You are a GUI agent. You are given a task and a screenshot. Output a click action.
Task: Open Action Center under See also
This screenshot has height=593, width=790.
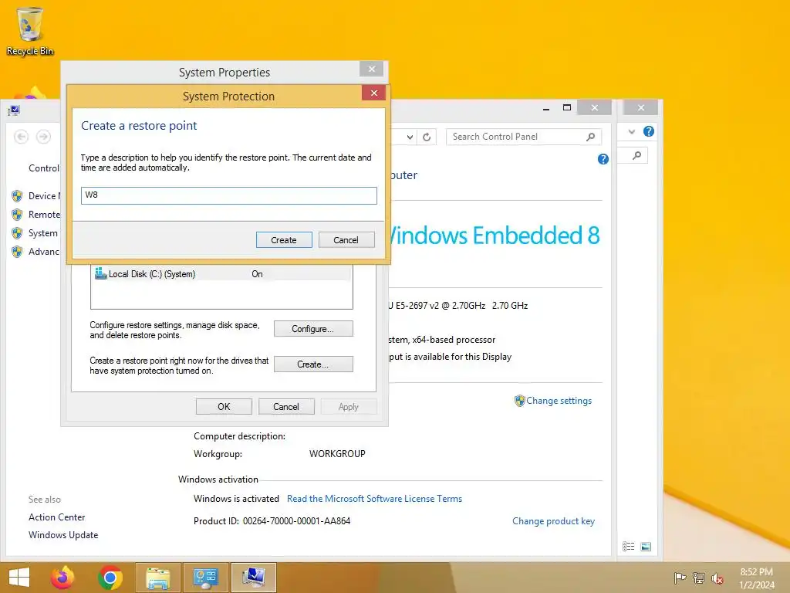pyautogui.click(x=57, y=517)
